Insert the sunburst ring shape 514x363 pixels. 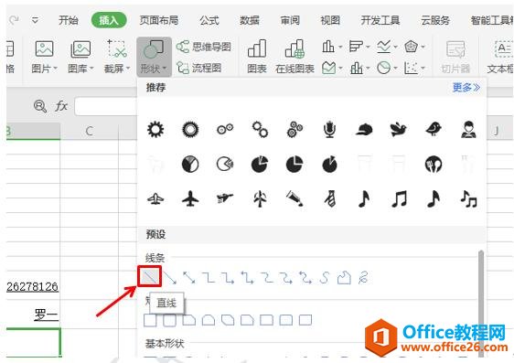(x=190, y=129)
